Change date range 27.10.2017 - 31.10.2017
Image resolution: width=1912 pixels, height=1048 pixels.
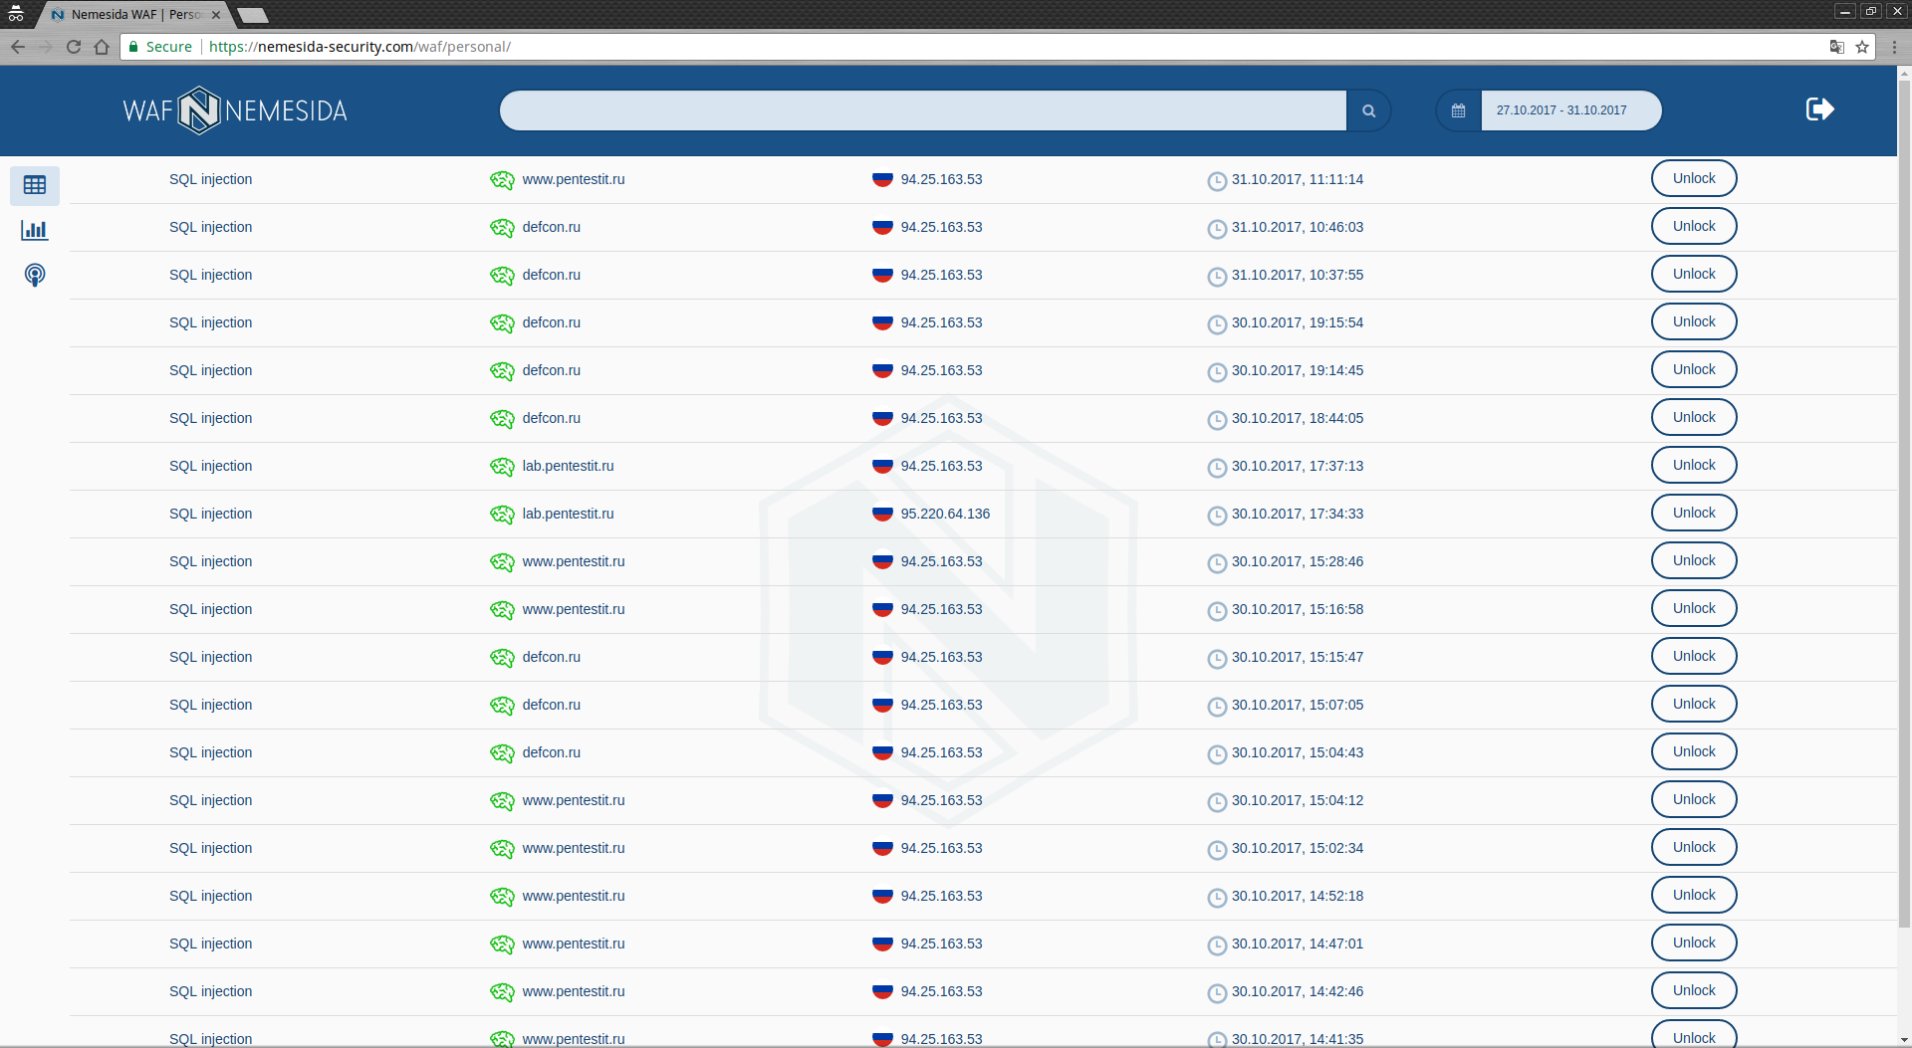[x=1570, y=110]
